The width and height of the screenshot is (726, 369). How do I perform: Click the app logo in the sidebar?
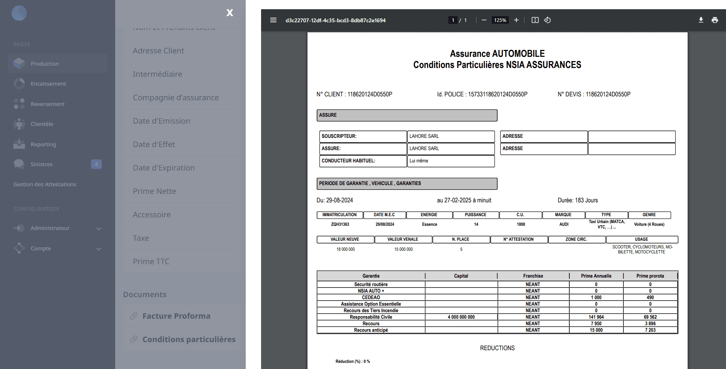coord(19,13)
